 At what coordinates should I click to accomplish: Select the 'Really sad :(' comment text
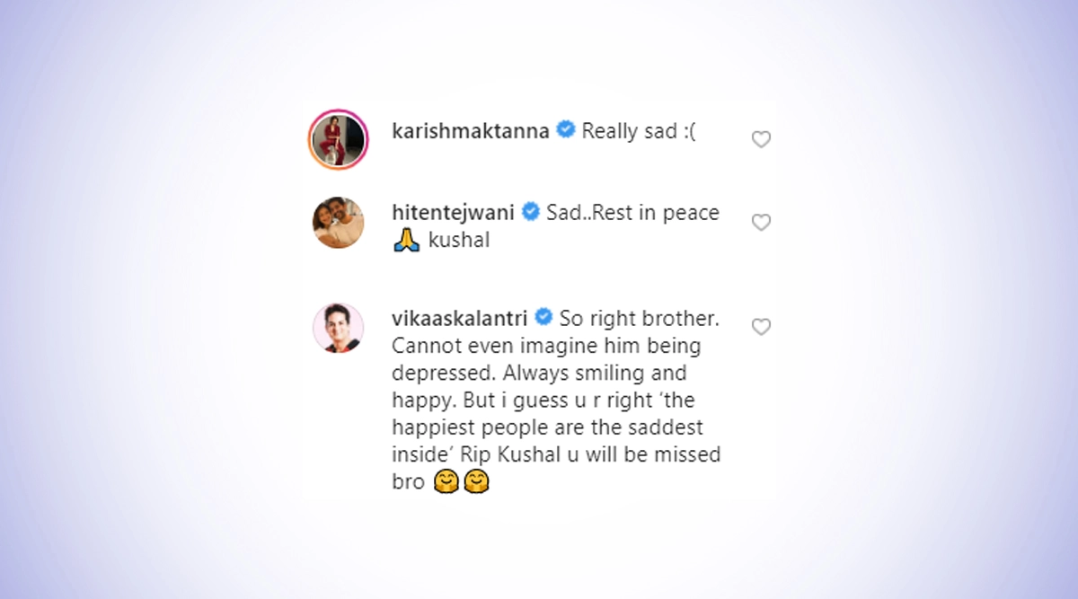(x=640, y=131)
